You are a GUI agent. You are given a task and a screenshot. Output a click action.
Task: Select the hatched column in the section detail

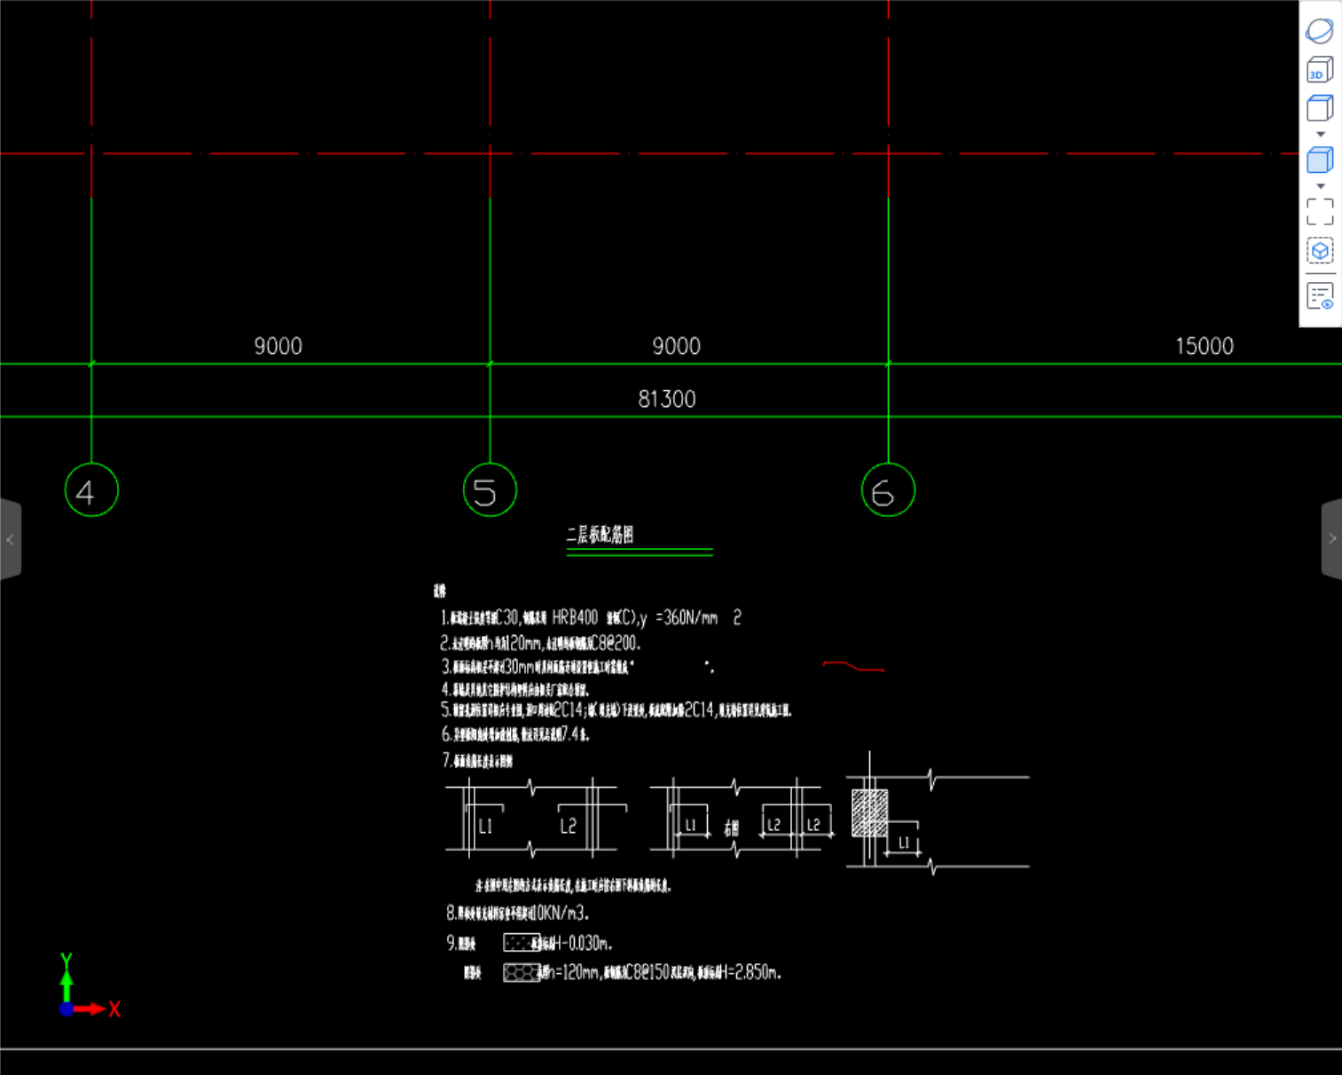869,812
